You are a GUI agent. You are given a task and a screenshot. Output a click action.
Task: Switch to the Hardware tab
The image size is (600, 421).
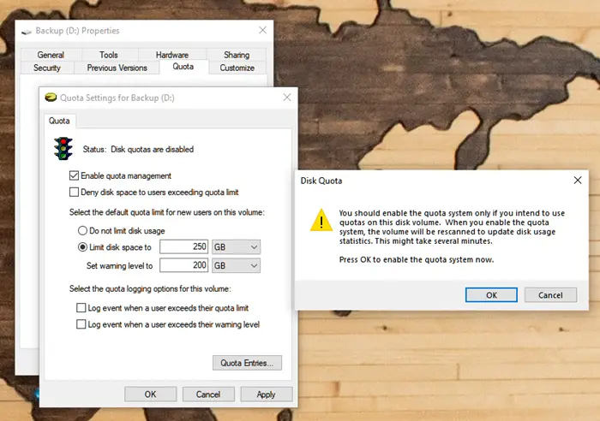[x=172, y=55]
